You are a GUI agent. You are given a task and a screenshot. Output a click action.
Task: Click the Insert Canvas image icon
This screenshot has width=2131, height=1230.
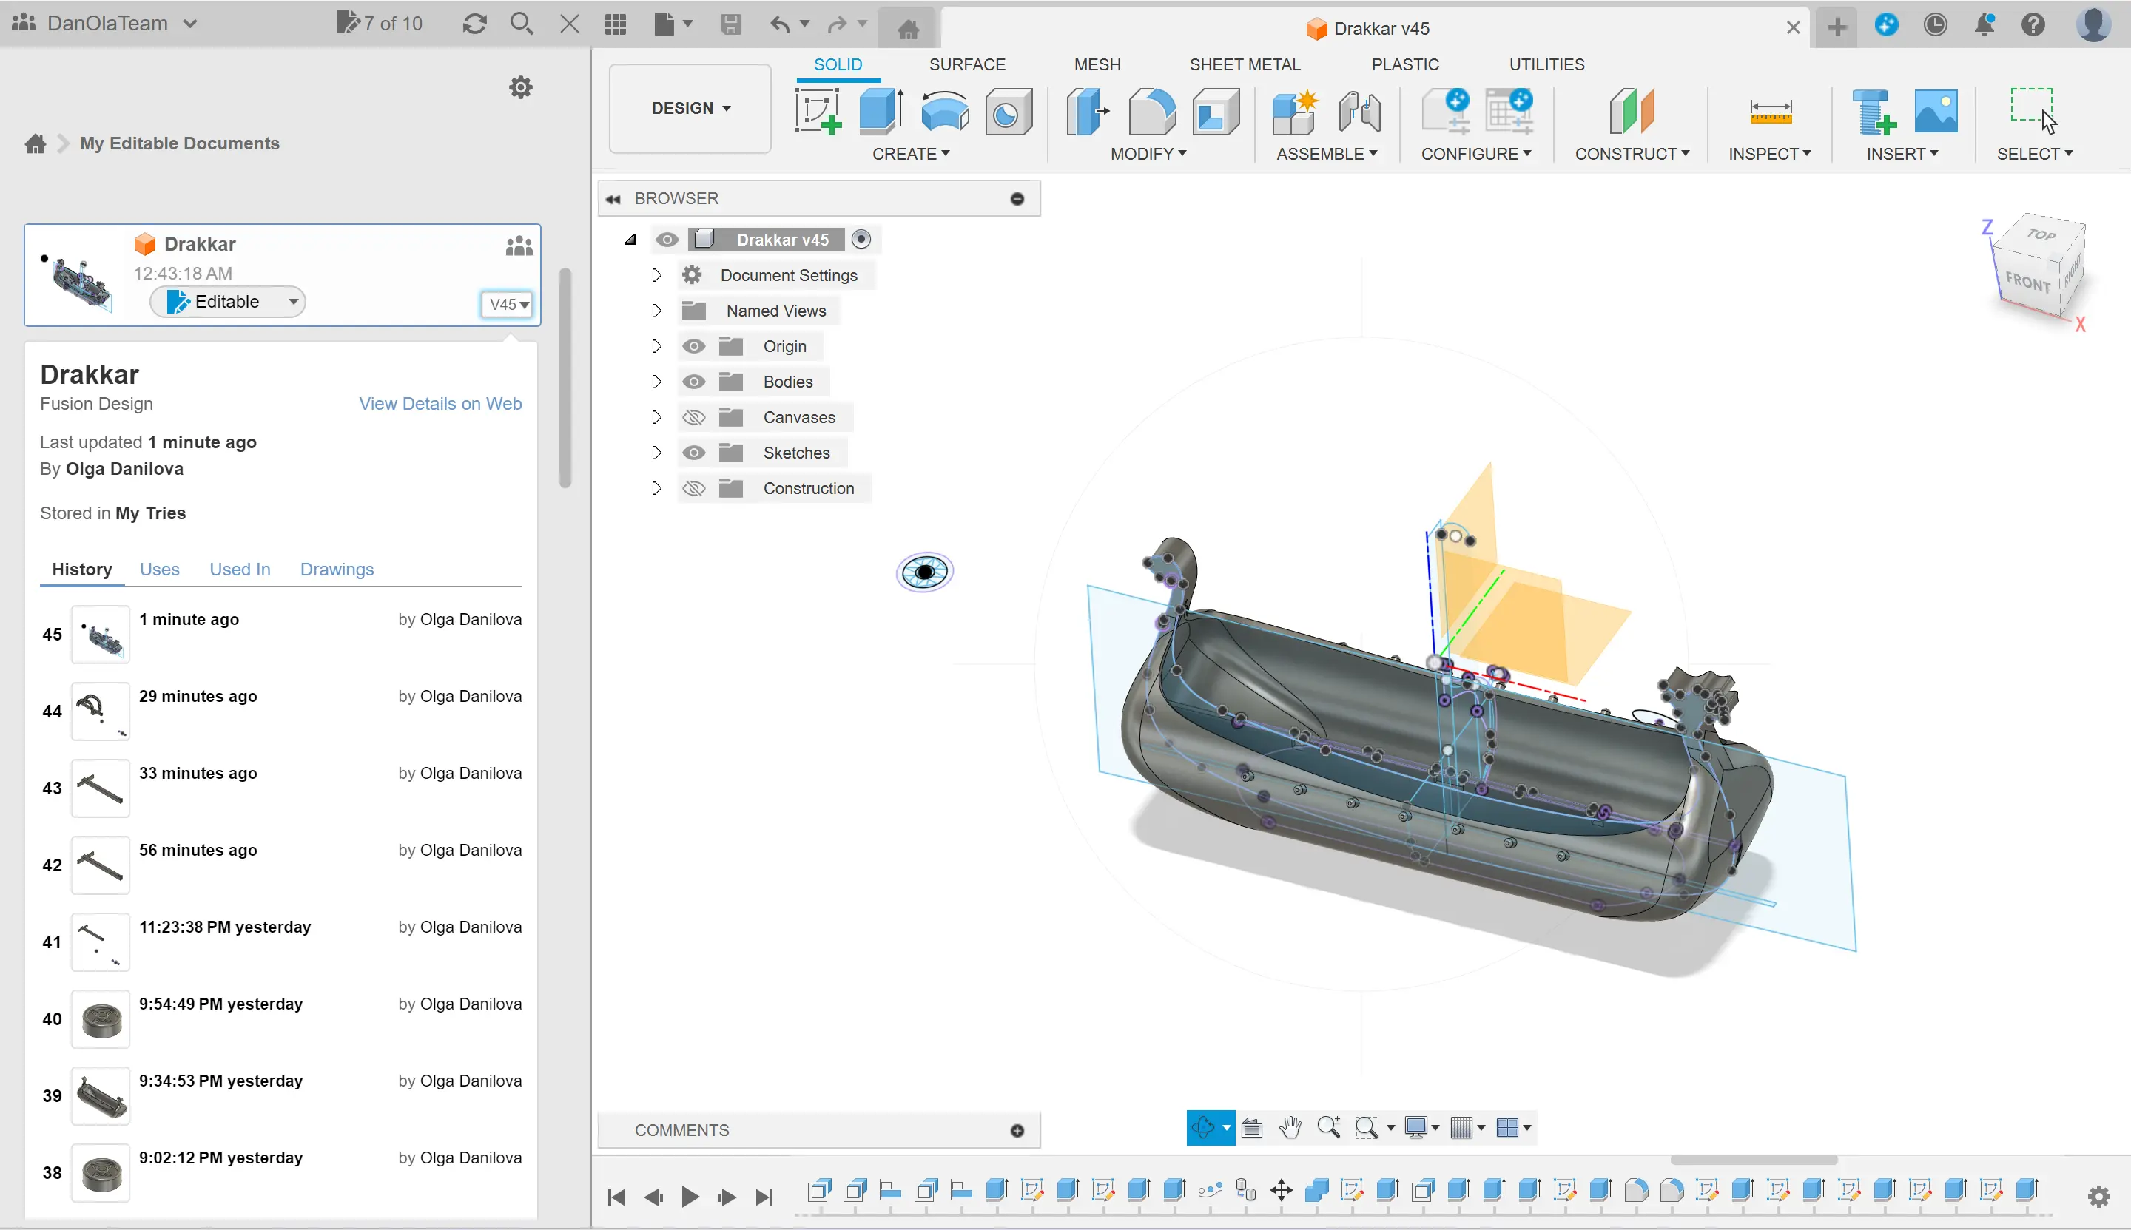pyautogui.click(x=1936, y=112)
